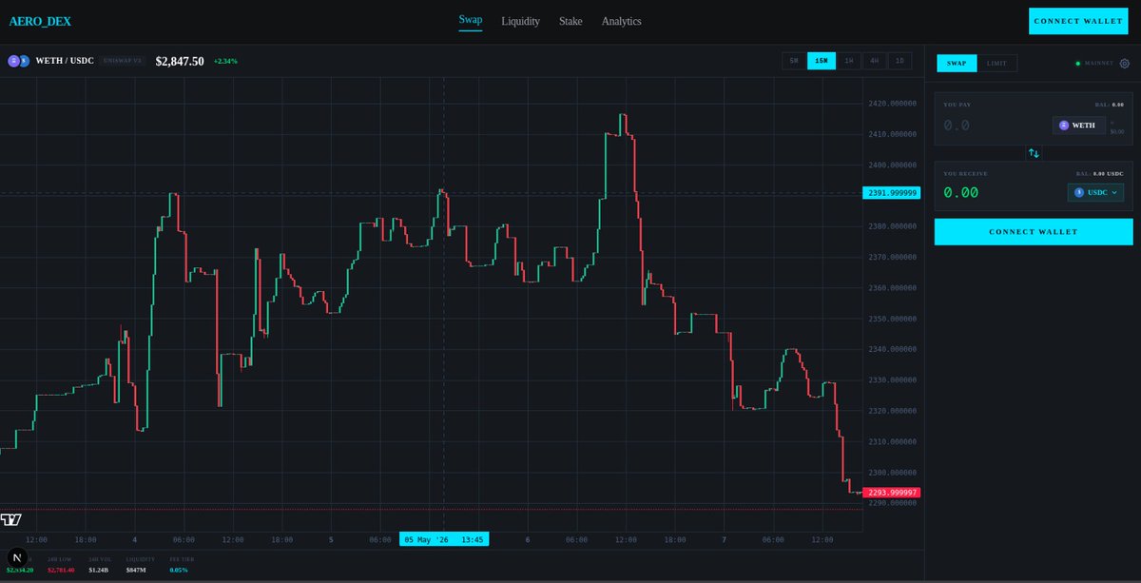Viewport: 1141px width, 583px height.
Task: Open the Analytics nav tab
Action: [622, 21]
